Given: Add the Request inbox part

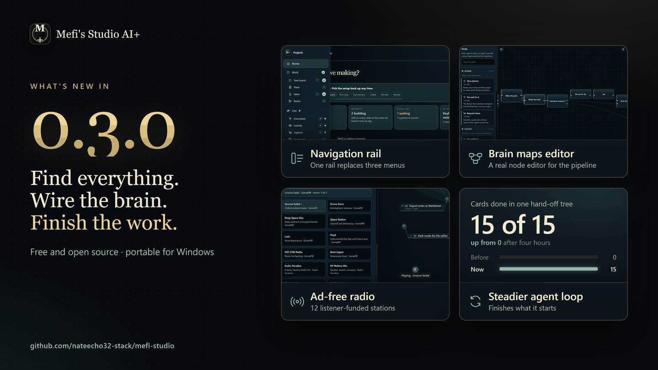Looking at the screenshot, I should (x=478, y=117).
